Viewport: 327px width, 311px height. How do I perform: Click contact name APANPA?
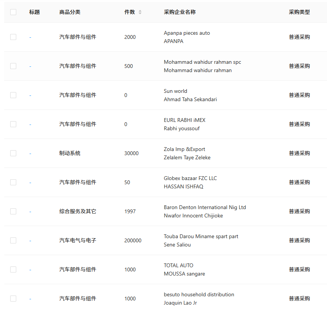coord(174,41)
